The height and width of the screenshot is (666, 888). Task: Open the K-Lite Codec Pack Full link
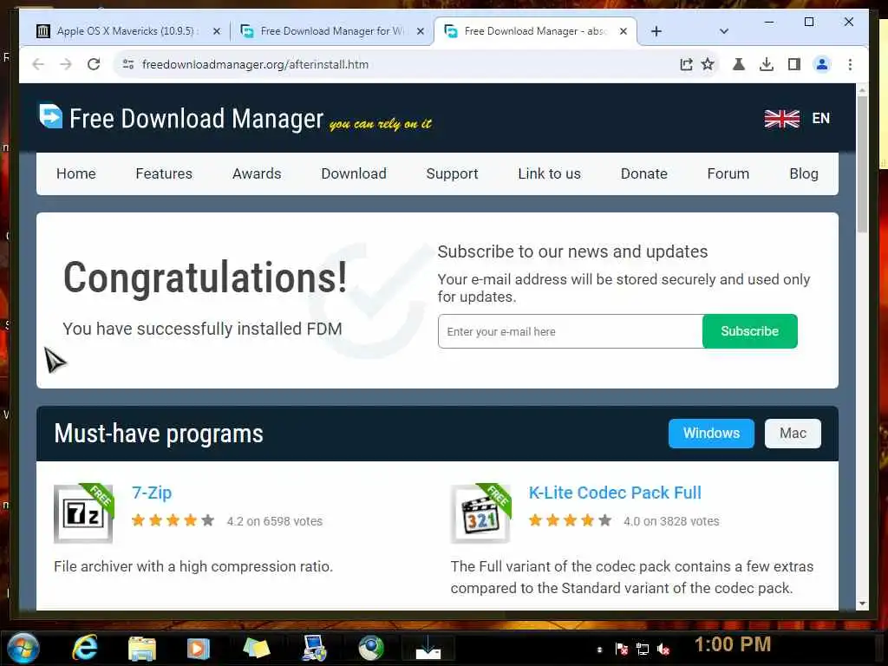click(615, 493)
